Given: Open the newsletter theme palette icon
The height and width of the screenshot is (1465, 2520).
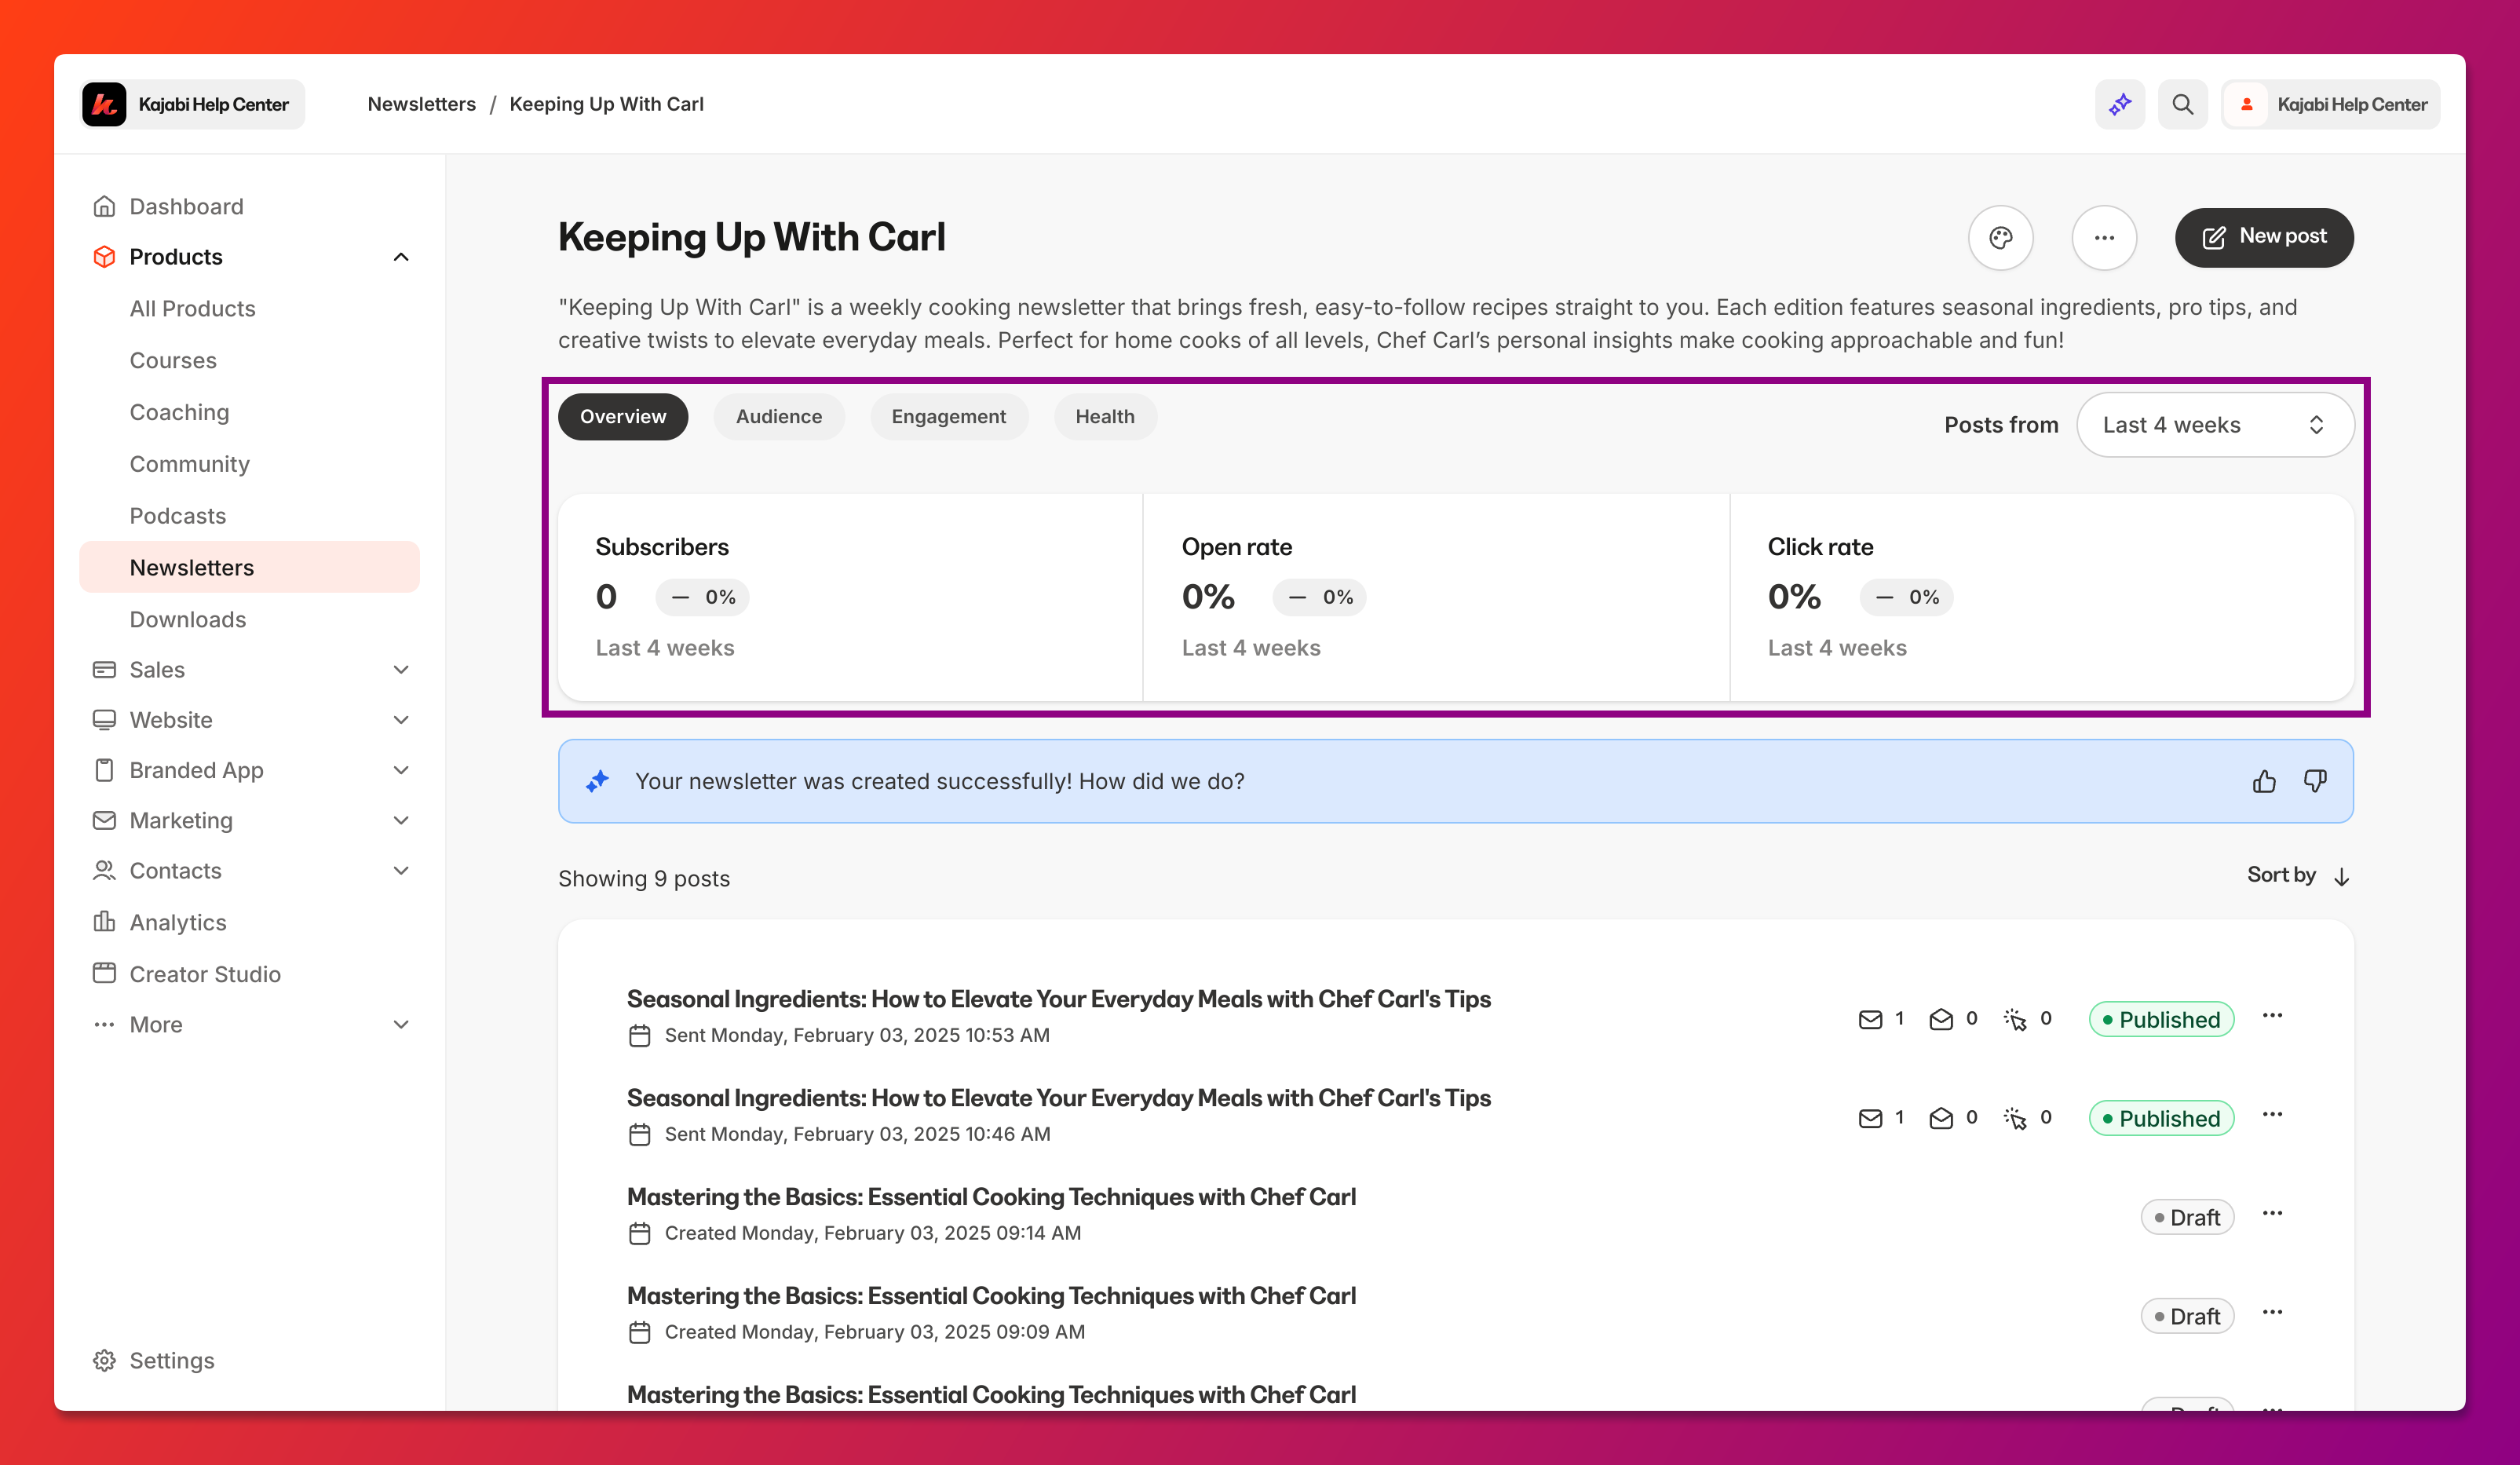Looking at the screenshot, I should 2000,238.
